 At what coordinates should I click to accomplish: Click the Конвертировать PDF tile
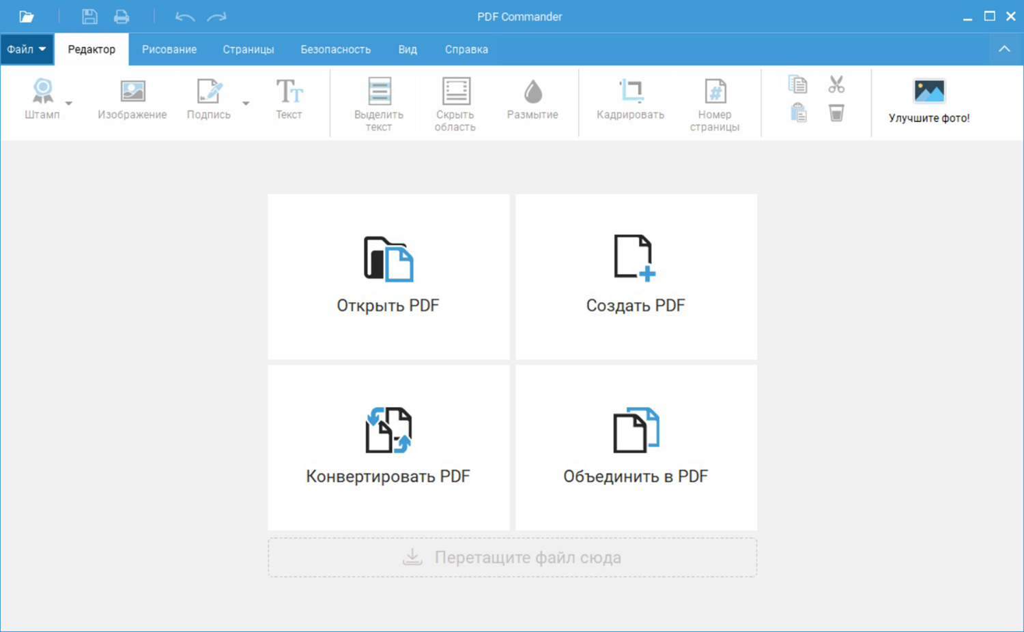coord(388,448)
